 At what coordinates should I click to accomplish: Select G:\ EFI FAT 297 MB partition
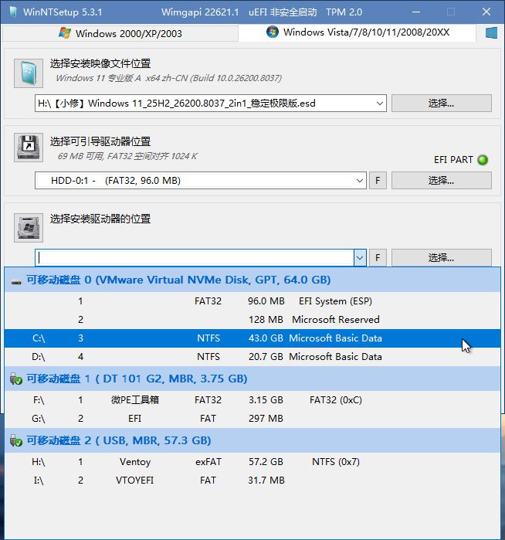pyautogui.click(x=252, y=419)
